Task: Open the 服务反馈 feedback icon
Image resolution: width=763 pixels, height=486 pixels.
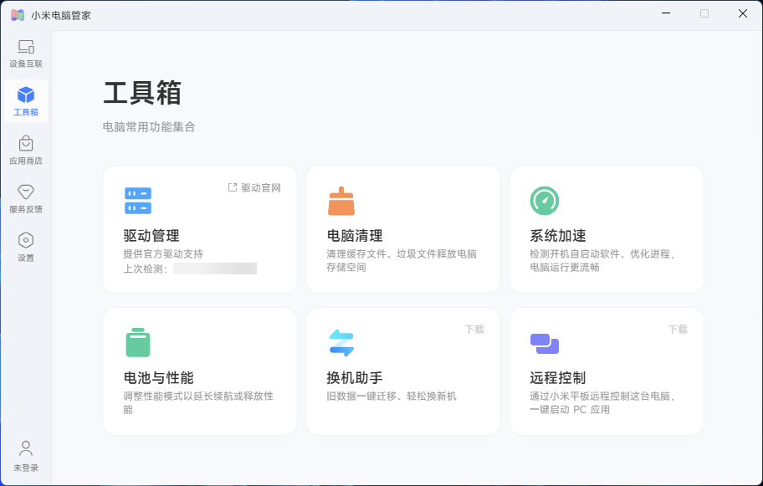Action: [x=25, y=194]
